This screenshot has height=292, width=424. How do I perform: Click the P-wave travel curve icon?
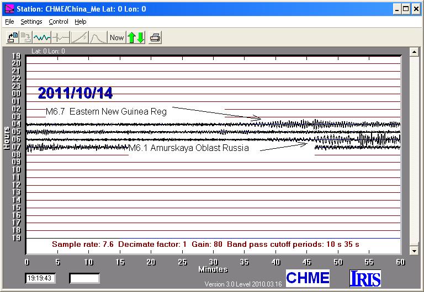(x=79, y=37)
